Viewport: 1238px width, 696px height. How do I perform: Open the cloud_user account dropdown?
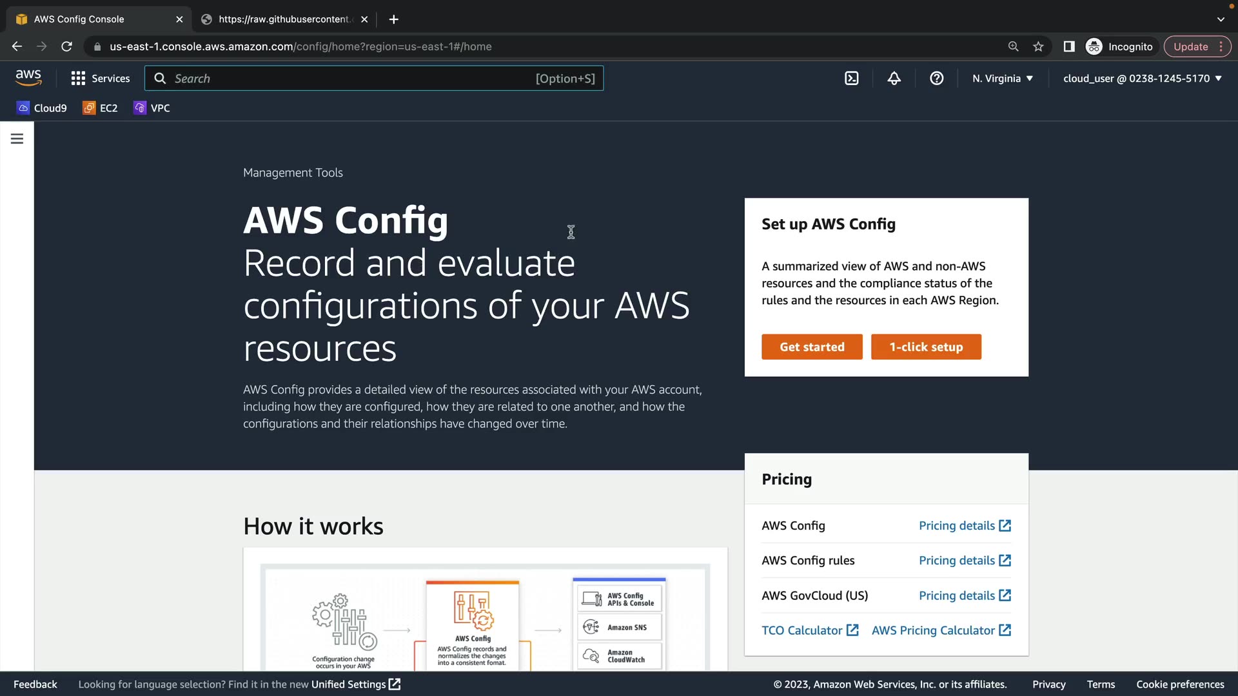(x=1142, y=79)
